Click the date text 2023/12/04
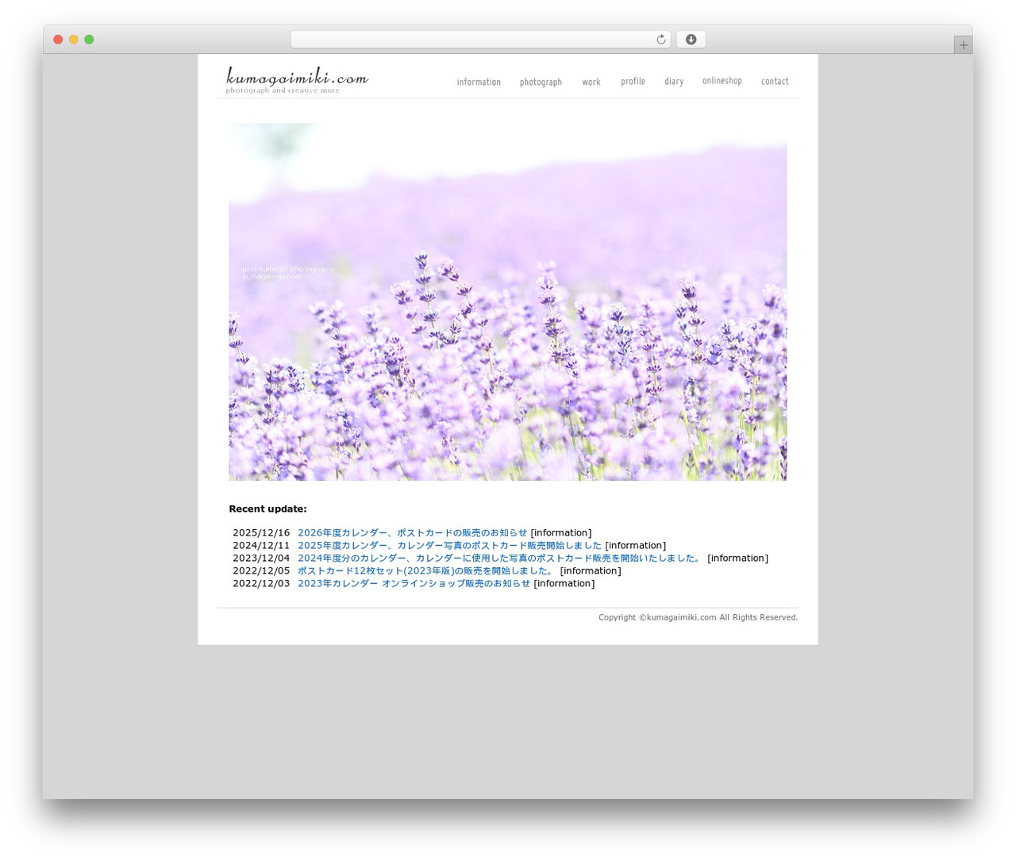This screenshot has height=860, width=1016. [261, 559]
